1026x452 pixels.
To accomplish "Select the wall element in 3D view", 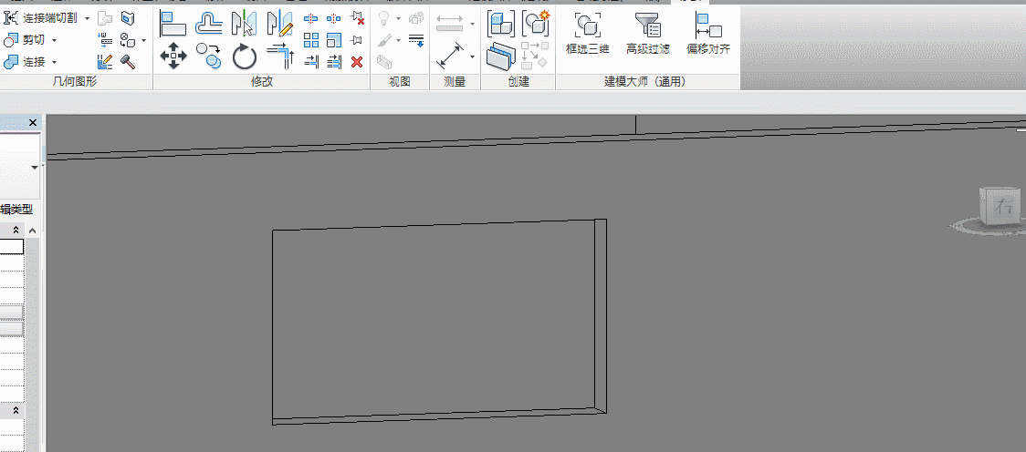I will [x=439, y=322].
